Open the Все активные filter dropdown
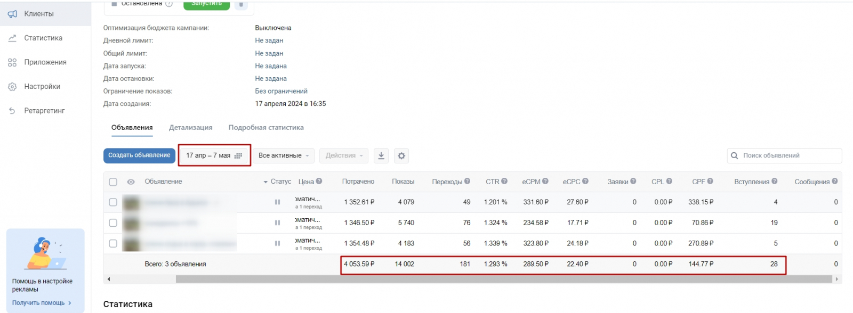The height and width of the screenshot is (313, 853). coord(284,155)
